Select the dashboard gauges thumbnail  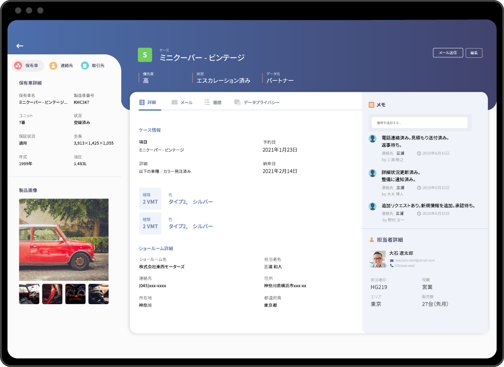75,294
